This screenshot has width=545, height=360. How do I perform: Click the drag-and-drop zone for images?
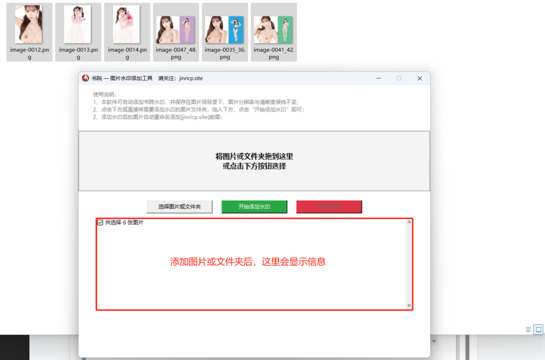pos(253,161)
